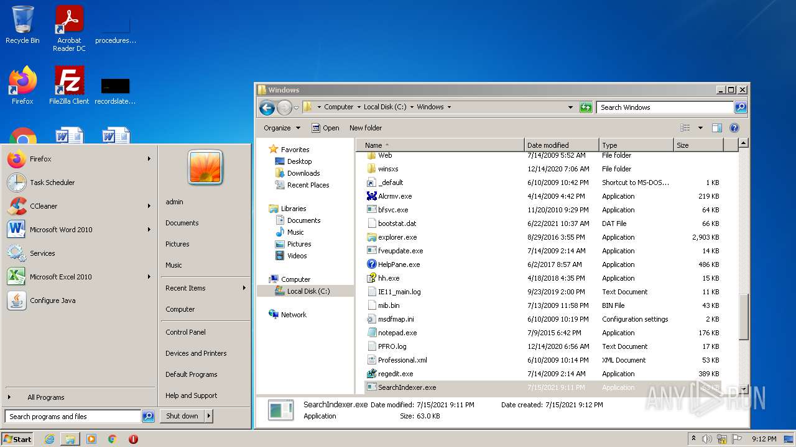This screenshot has height=447, width=796.
Task: Click the New folder button
Action: 366,128
